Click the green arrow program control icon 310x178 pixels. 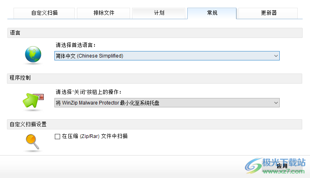click(x=33, y=100)
